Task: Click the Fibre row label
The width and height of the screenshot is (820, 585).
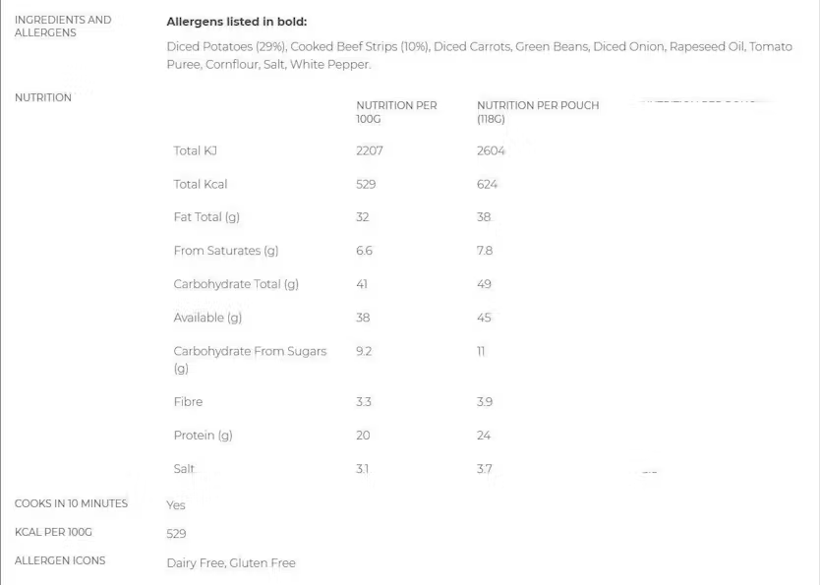Action: pyautogui.click(x=188, y=402)
